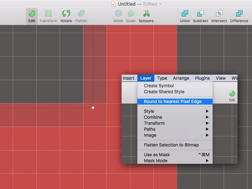Expand the Image submenu
Viewport: 252px width, 189px height.
175,135
